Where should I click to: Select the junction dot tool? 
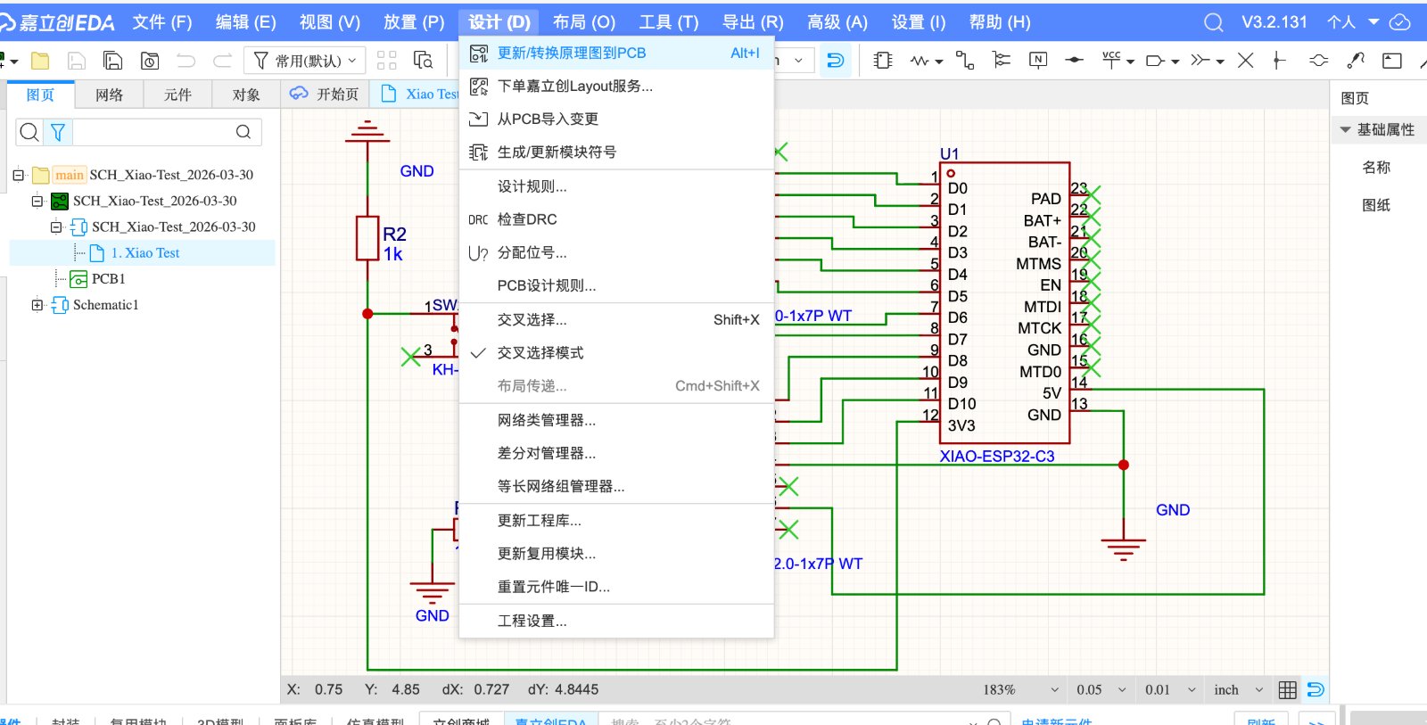point(1075,61)
